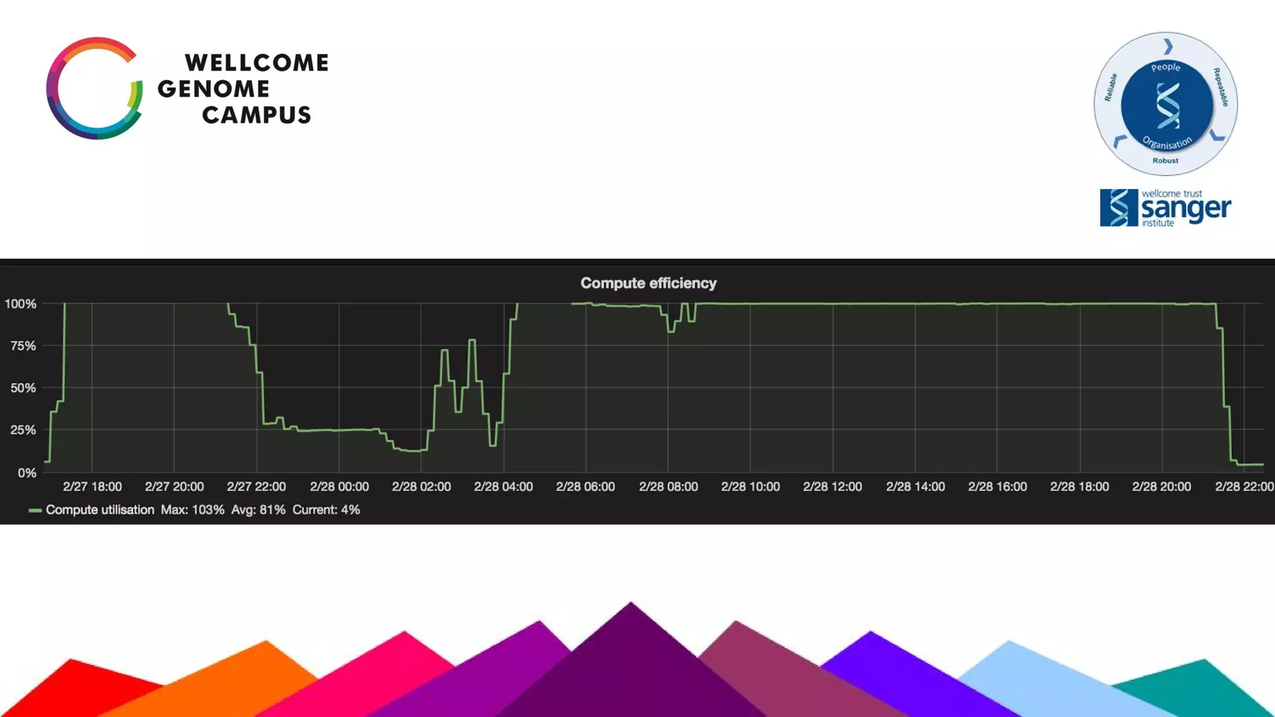Click the Wellcome Genome Campus circular logo
The height and width of the screenshot is (717, 1275).
click(95, 88)
